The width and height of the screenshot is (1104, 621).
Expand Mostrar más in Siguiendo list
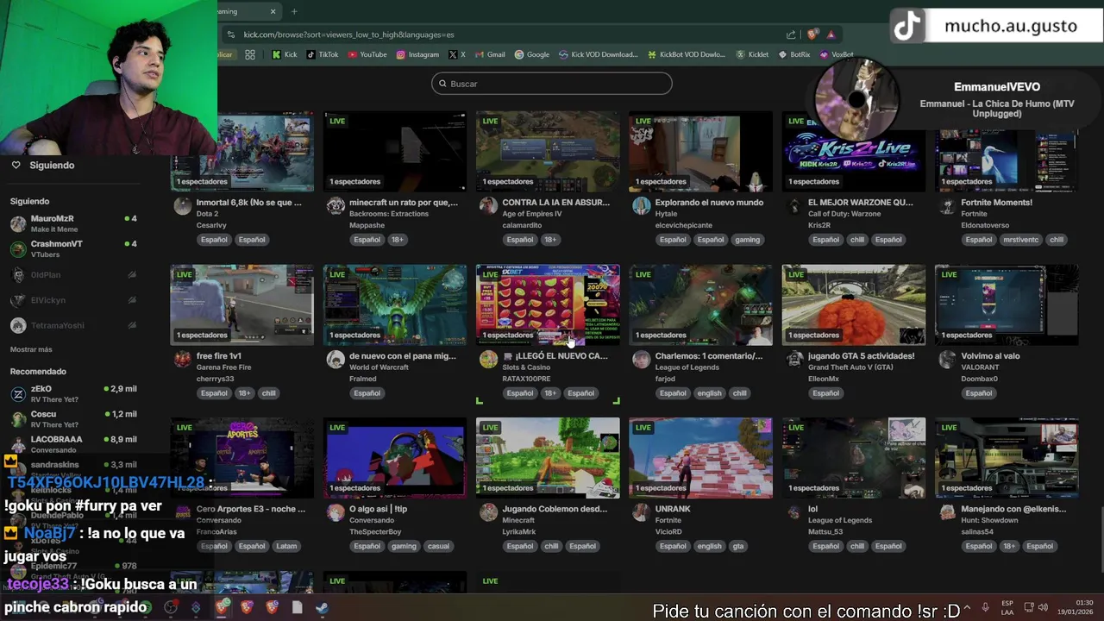(31, 349)
